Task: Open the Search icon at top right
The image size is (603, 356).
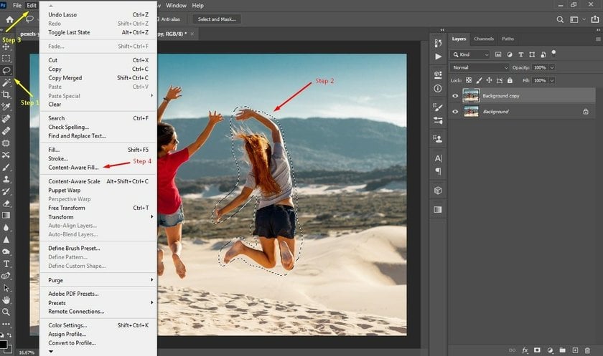Action: (x=560, y=19)
